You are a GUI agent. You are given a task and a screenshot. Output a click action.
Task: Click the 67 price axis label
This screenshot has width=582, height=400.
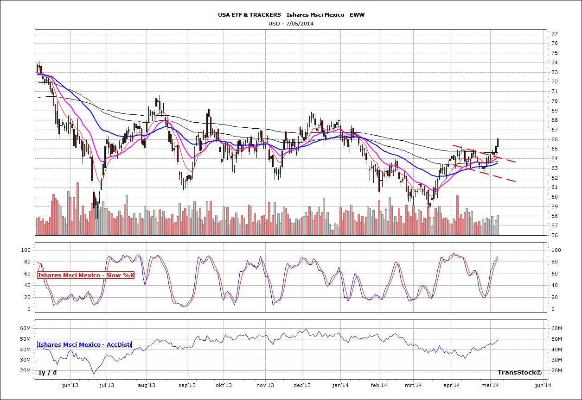point(555,130)
